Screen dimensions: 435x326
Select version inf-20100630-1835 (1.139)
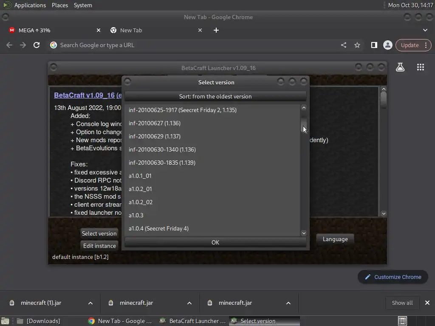pos(212,163)
